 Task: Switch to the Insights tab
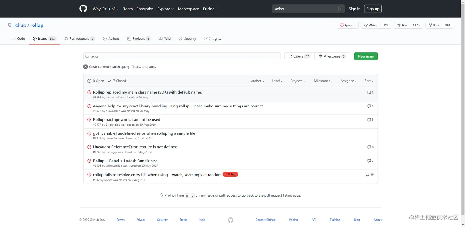[212, 38]
